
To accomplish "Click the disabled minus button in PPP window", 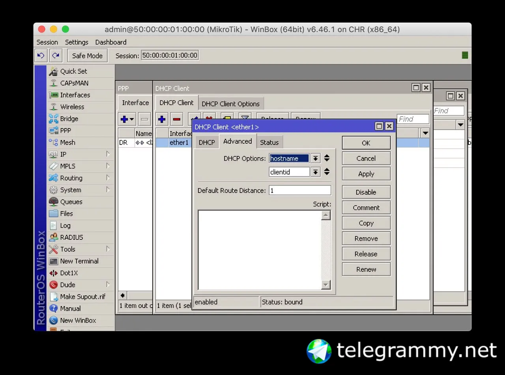I will (x=145, y=119).
